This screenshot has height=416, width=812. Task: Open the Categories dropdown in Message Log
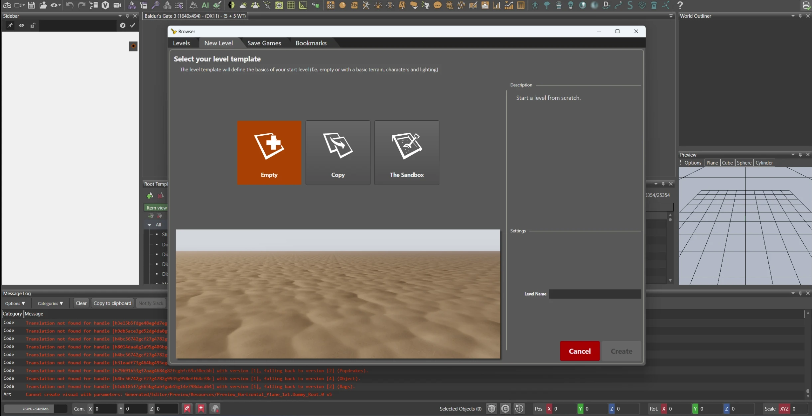pyautogui.click(x=50, y=303)
